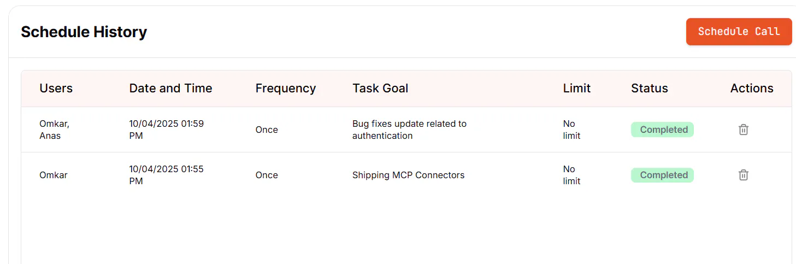The height and width of the screenshot is (264, 796).
Task: Click the Users column header
Action: point(56,89)
